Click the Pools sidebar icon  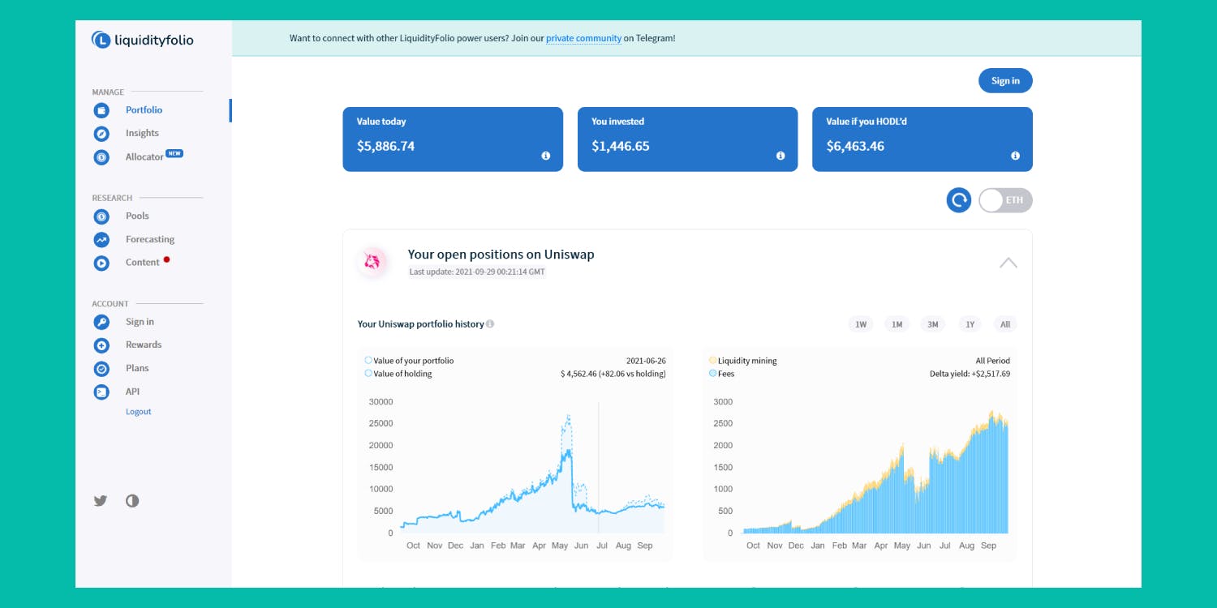pyautogui.click(x=101, y=216)
